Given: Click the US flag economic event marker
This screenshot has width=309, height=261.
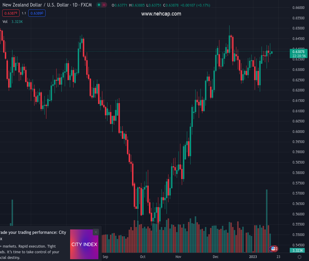Looking at the screenshot, I should [273, 249].
